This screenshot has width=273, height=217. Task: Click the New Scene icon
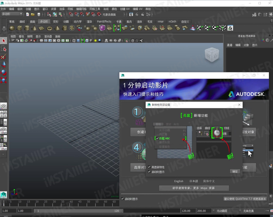(28, 14)
